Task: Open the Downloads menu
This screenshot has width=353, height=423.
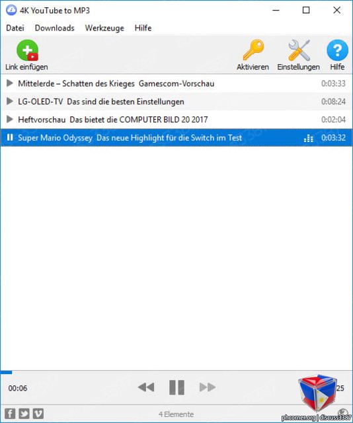Action: [x=54, y=28]
